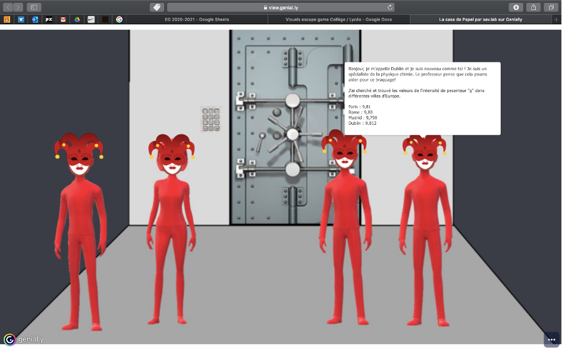562x350 pixels.
Task: Click the lock icon in the address bar
Action: click(265, 7)
